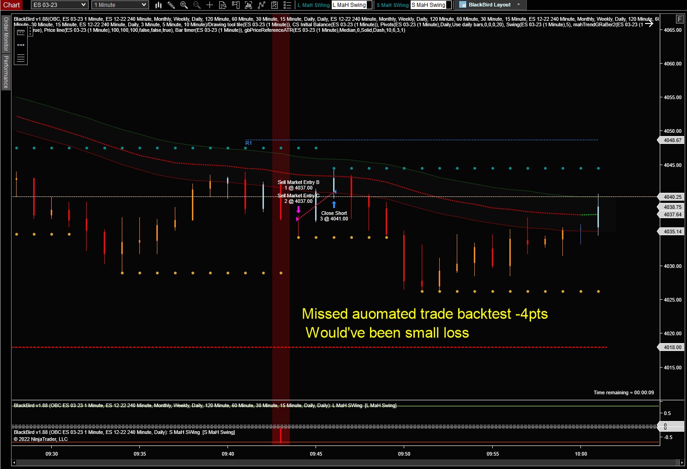Open the ES 03-23 instrument dropdown
Viewport: 687px width, 469px height.
(x=60, y=5)
